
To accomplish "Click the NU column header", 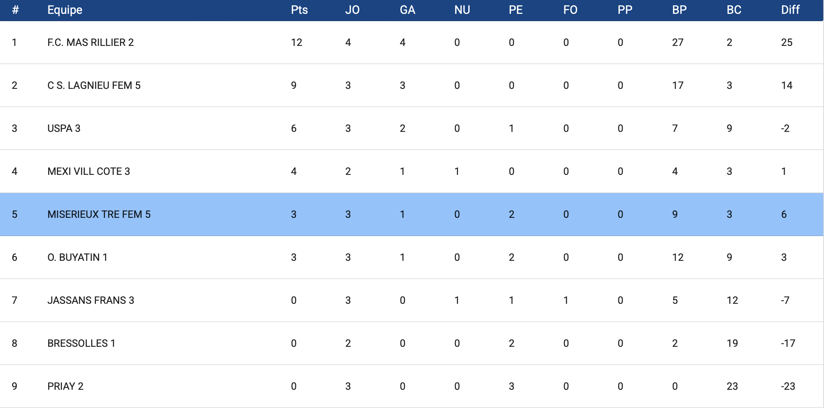I will point(462,10).
